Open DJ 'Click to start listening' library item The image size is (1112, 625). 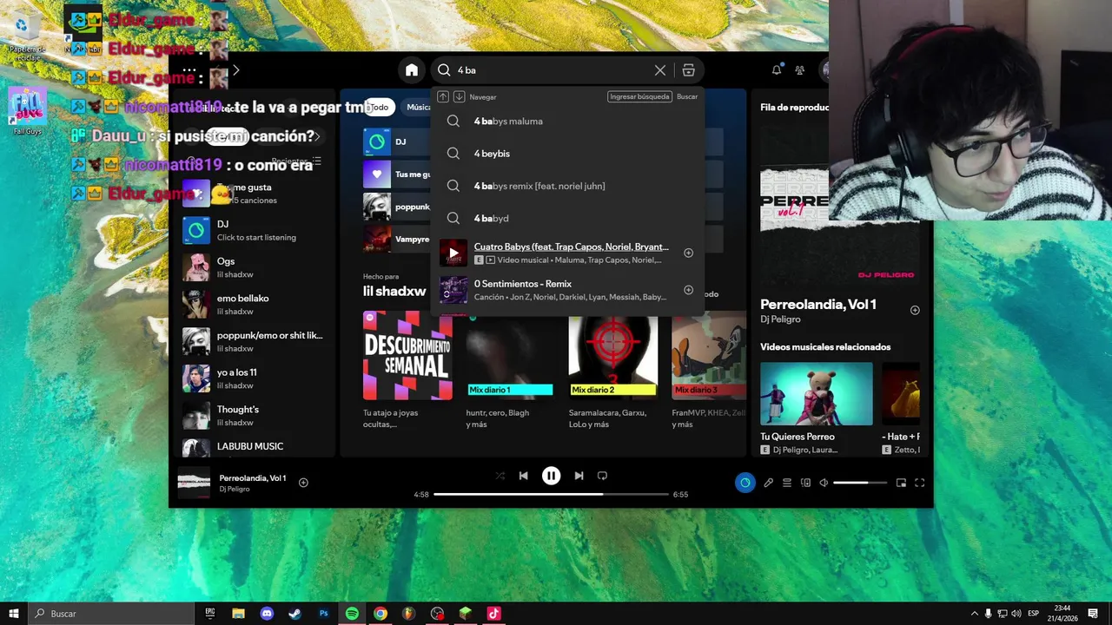tap(253, 230)
